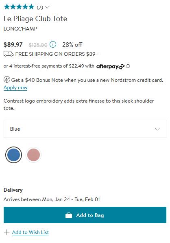Open the Blue color dropdown
Screen dimensions: 170x243
click(85, 129)
